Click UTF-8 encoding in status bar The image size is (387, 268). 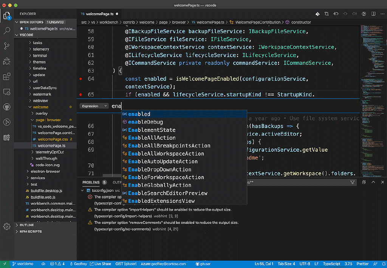[305, 264]
